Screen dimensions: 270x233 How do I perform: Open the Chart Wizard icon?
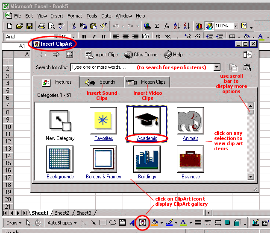199,26
